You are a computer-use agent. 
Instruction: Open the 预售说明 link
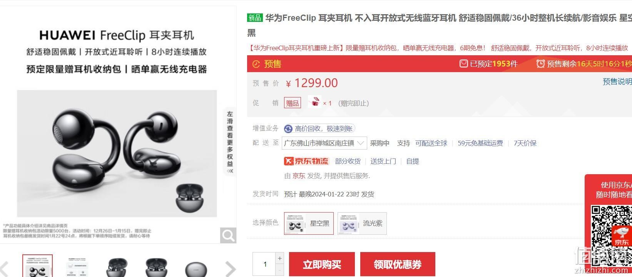[617, 81]
